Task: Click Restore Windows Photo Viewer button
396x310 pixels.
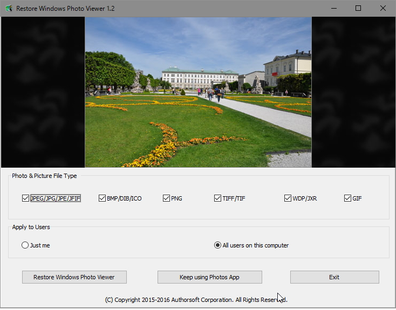Action: pos(74,277)
